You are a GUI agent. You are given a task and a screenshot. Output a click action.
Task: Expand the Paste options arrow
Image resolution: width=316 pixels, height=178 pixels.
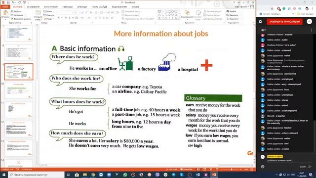(5, 20)
